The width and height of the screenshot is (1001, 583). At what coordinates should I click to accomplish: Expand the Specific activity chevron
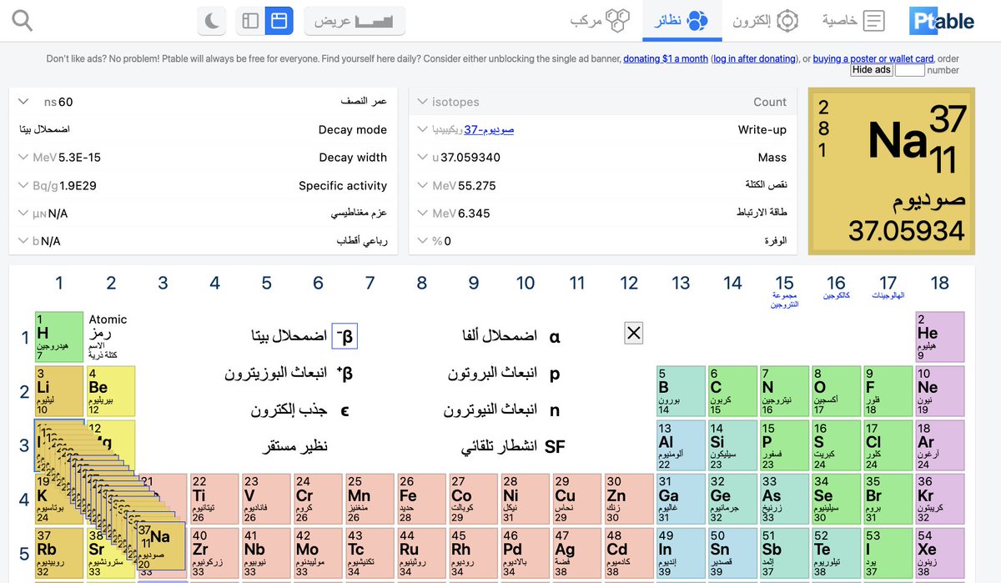point(24,185)
